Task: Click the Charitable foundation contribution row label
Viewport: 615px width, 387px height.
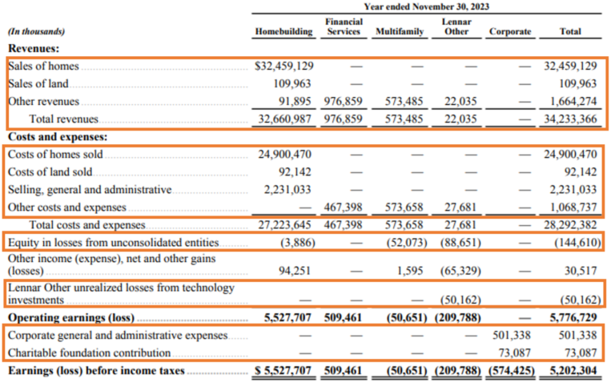Action: click(x=89, y=353)
